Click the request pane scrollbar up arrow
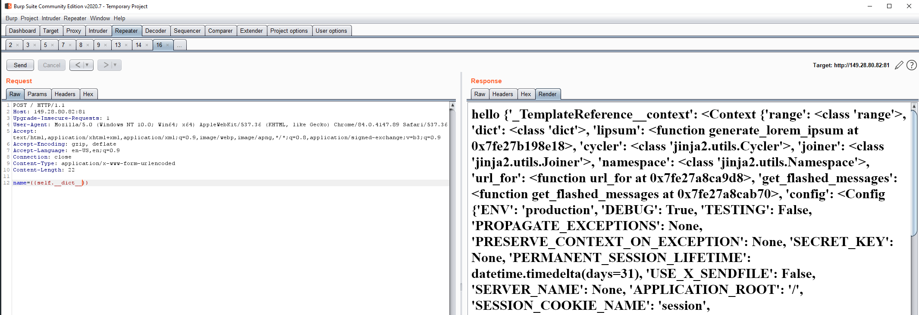The width and height of the screenshot is (919, 315). tap(452, 105)
